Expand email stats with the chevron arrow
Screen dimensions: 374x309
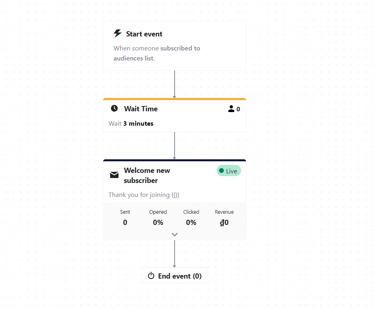point(175,235)
